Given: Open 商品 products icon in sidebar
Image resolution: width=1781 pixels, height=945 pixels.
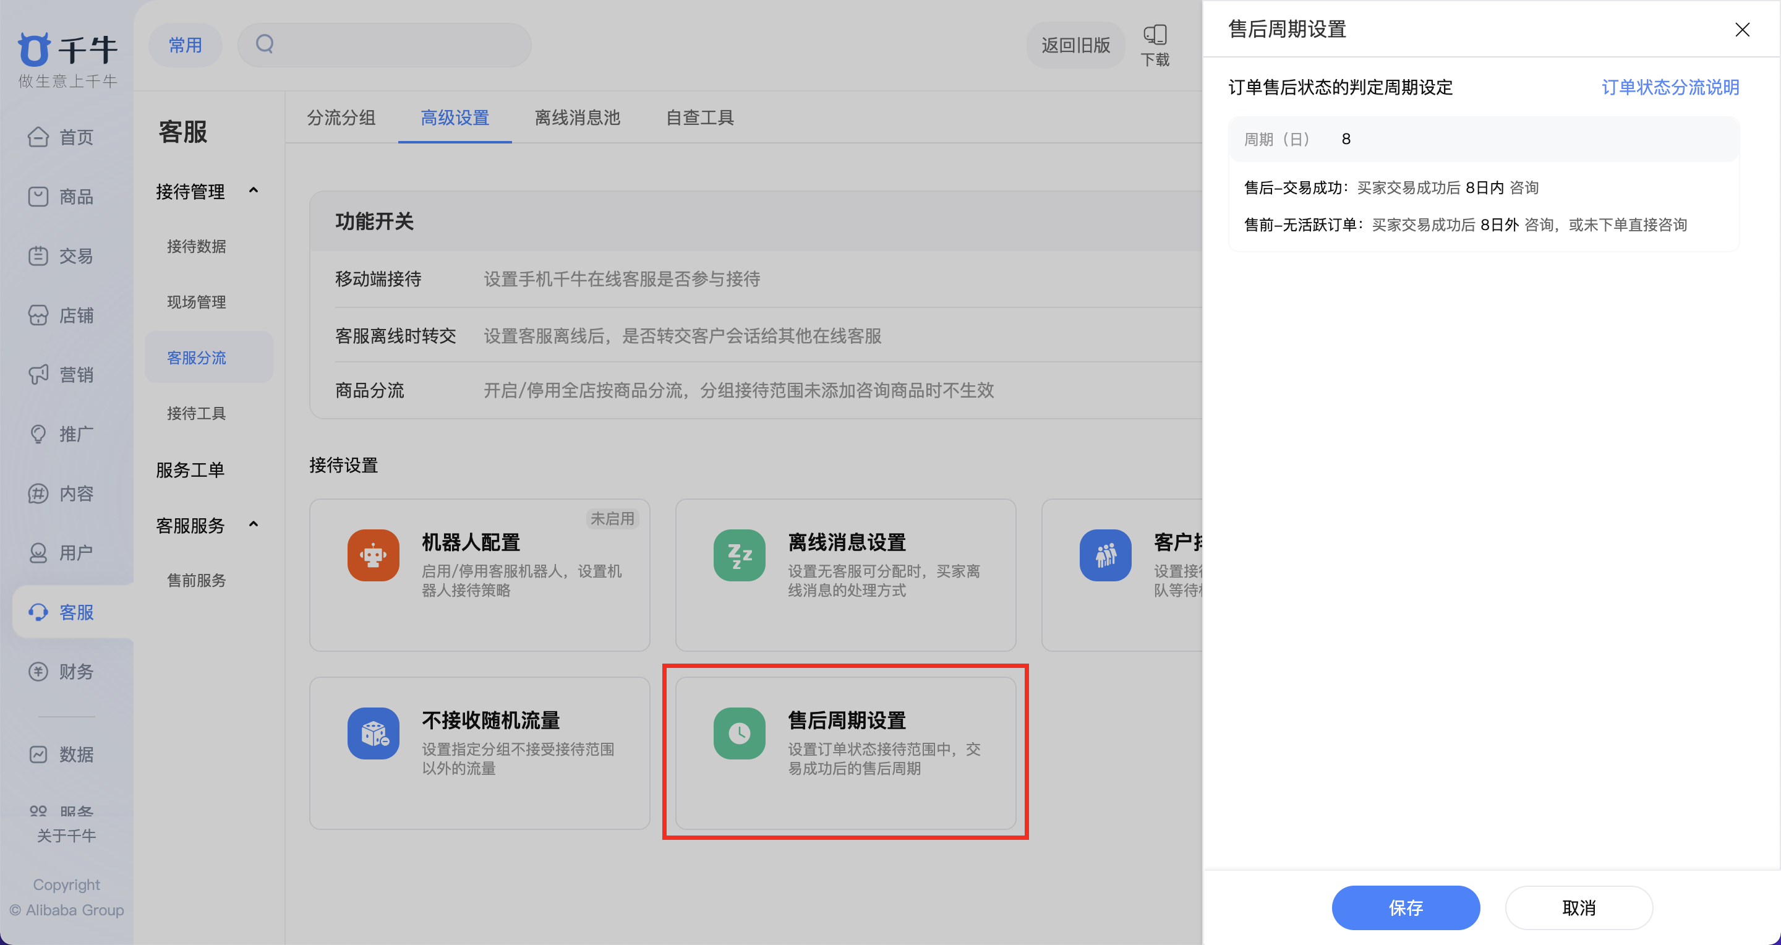Looking at the screenshot, I should tap(38, 196).
